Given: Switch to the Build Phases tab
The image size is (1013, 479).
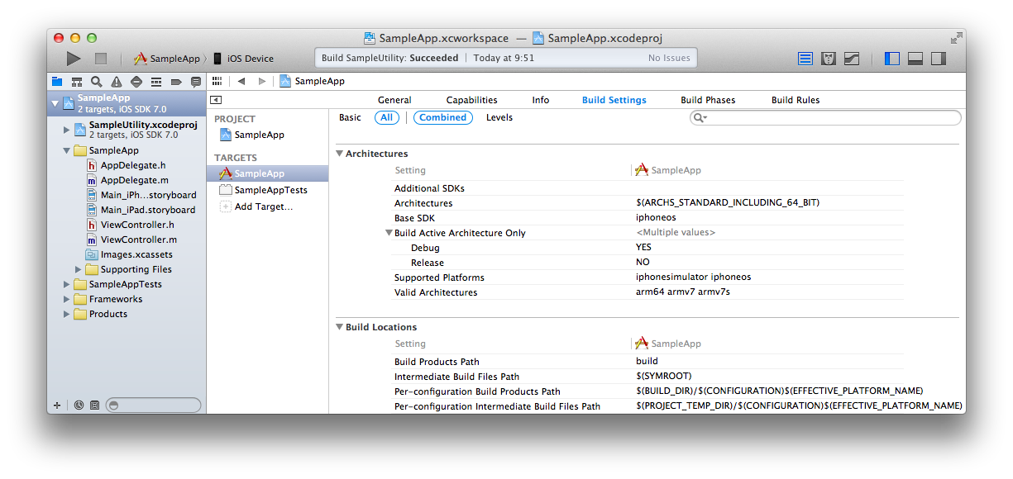Looking at the screenshot, I should (708, 100).
